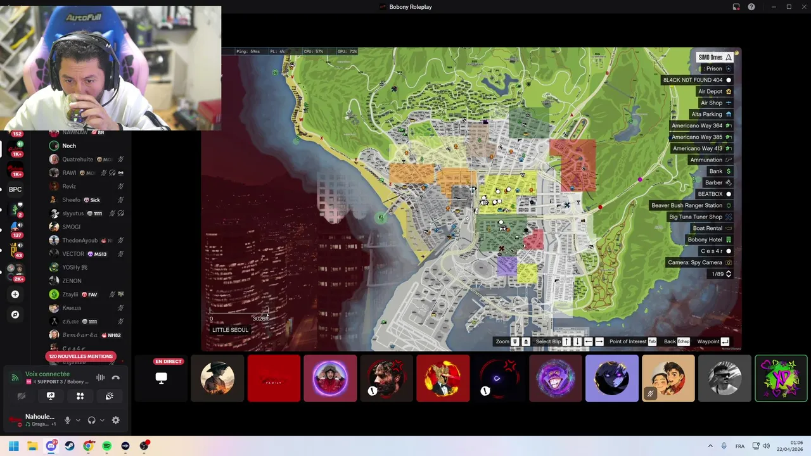This screenshot has height=456, width=811.
Task: Select user slyyutus in voice list
Action: click(86, 213)
